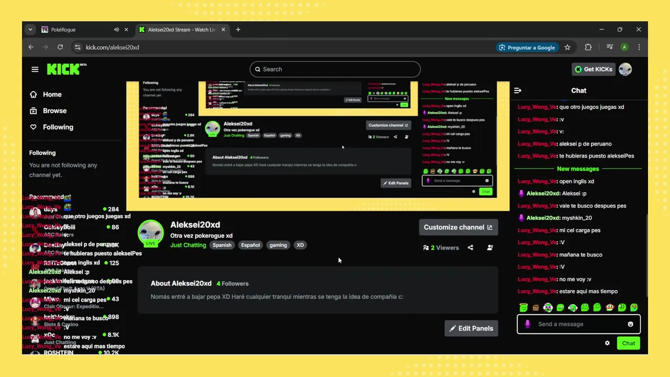Click the Following heart icon
670x377 pixels.
pos(33,127)
